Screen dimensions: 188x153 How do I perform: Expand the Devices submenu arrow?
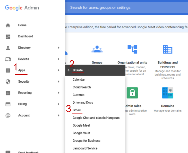coord(58,59)
